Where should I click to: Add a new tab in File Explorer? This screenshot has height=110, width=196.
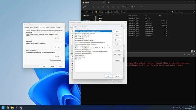[108, 2]
